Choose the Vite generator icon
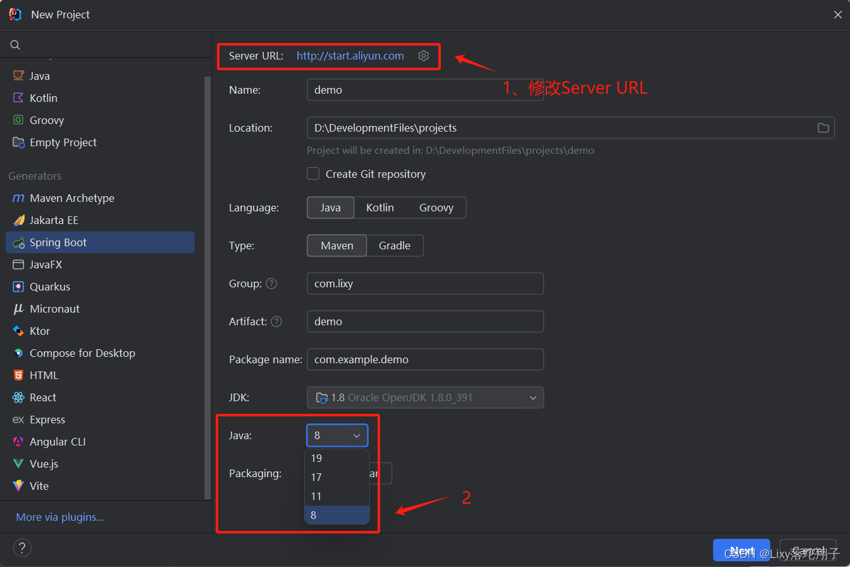This screenshot has width=850, height=567. [18, 486]
